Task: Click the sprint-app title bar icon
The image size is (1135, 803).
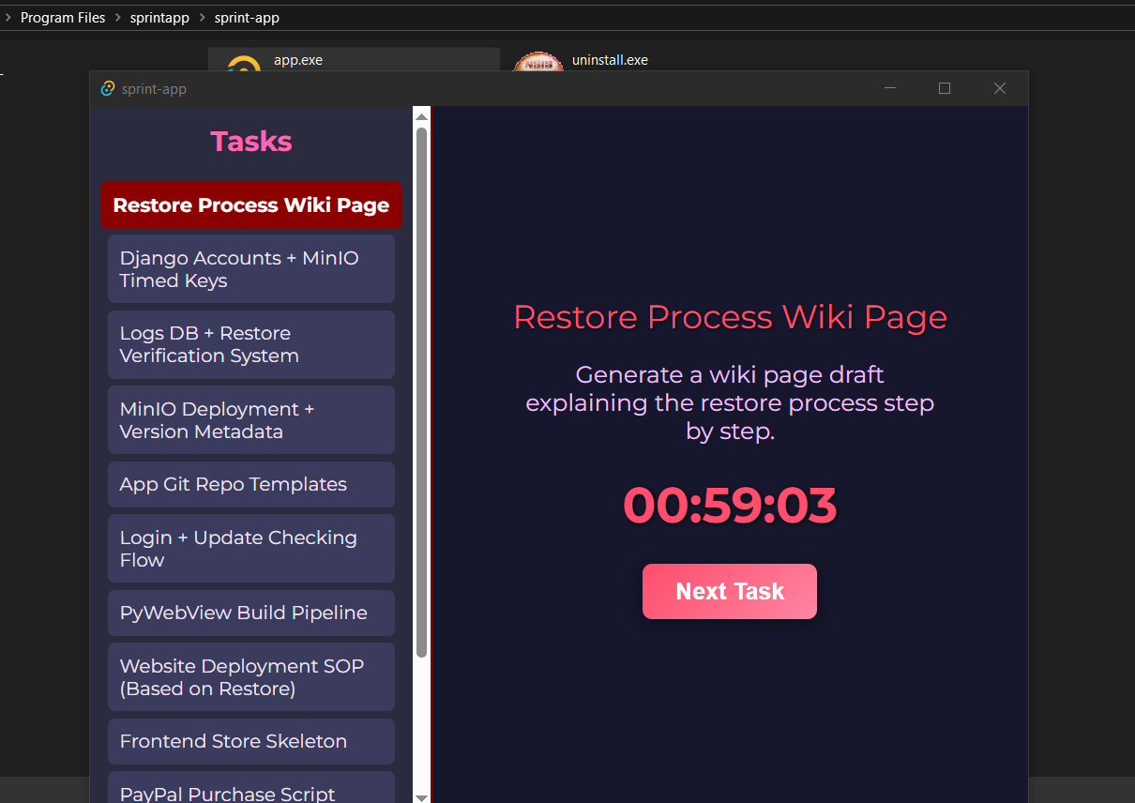Action: click(x=108, y=88)
